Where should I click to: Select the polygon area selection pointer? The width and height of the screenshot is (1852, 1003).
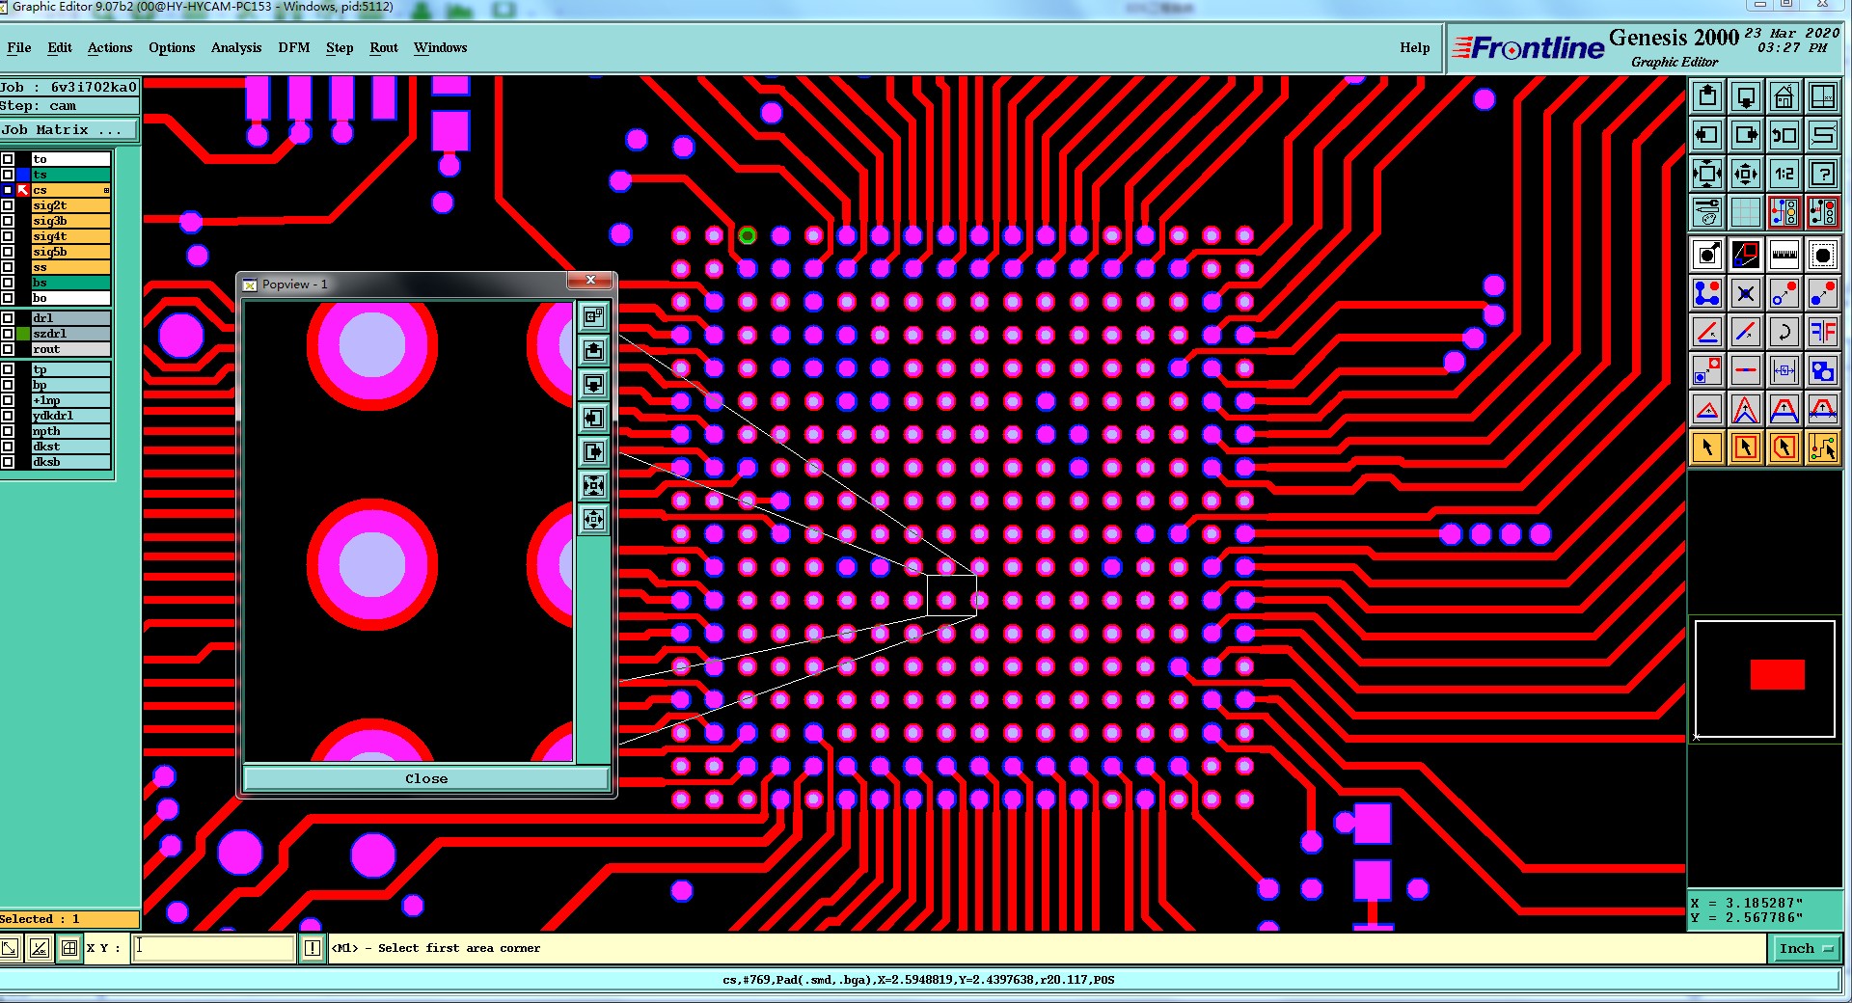1784,447
